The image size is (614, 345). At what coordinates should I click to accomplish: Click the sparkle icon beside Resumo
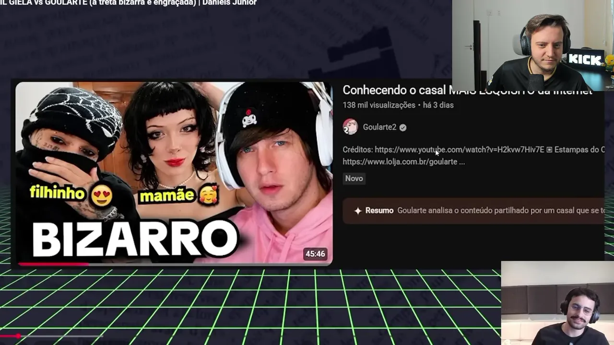click(x=357, y=211)
